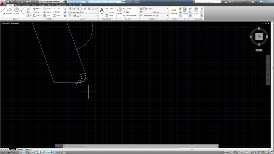274x154 pixels.
Task: Select the Mirror tool
Action: coord(47,12)
